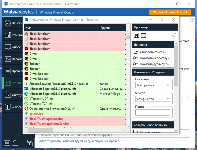The width and height of the screenshot is (197, 150).
Task: Click the clipboard log icon at sidebar bottom
Action: [15, 143]
